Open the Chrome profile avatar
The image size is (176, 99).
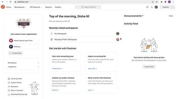(169, 2)
